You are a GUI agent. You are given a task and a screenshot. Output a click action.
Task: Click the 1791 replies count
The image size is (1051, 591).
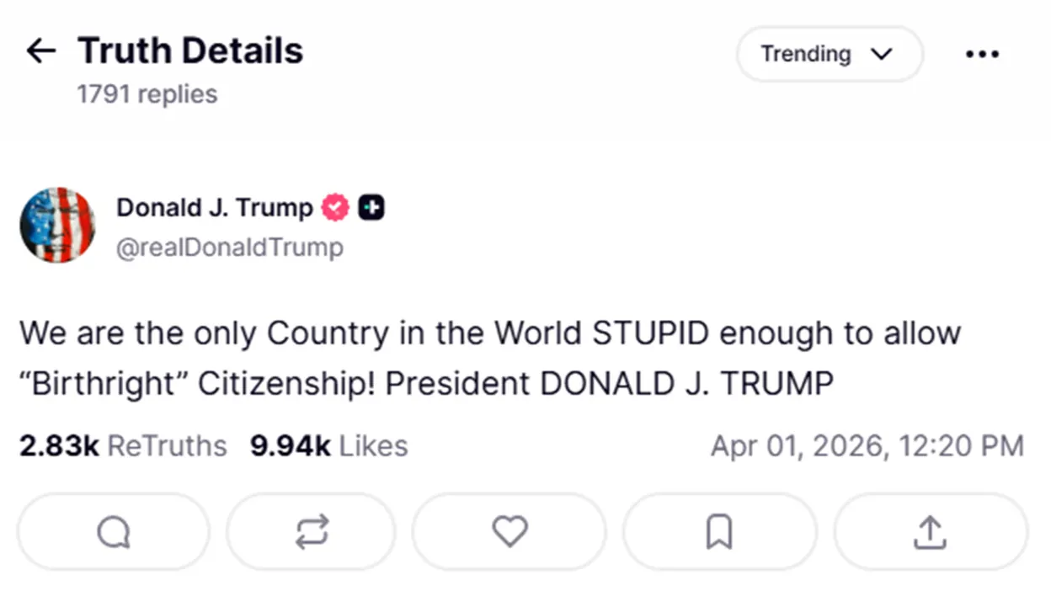[x=147, y=94]
